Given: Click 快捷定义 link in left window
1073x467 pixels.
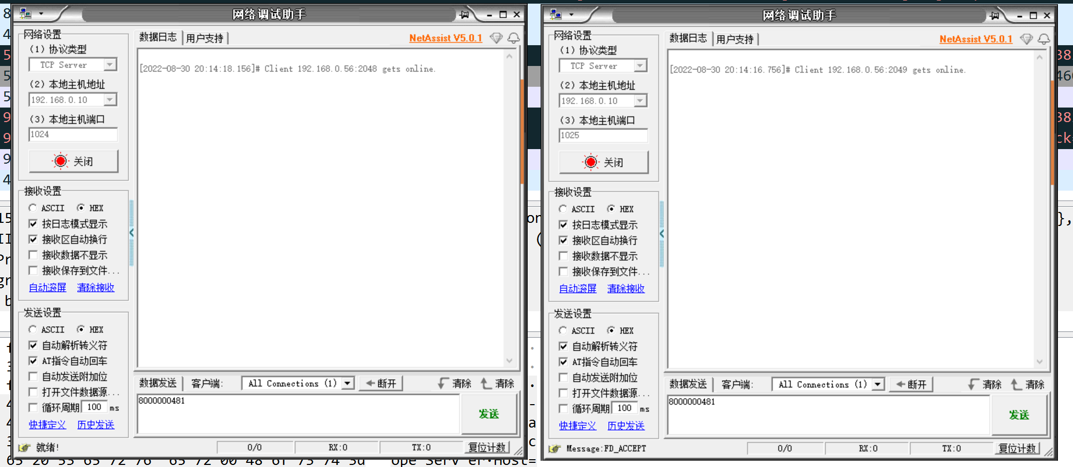Looking at the screenshot, I should (x=47, y=424).
